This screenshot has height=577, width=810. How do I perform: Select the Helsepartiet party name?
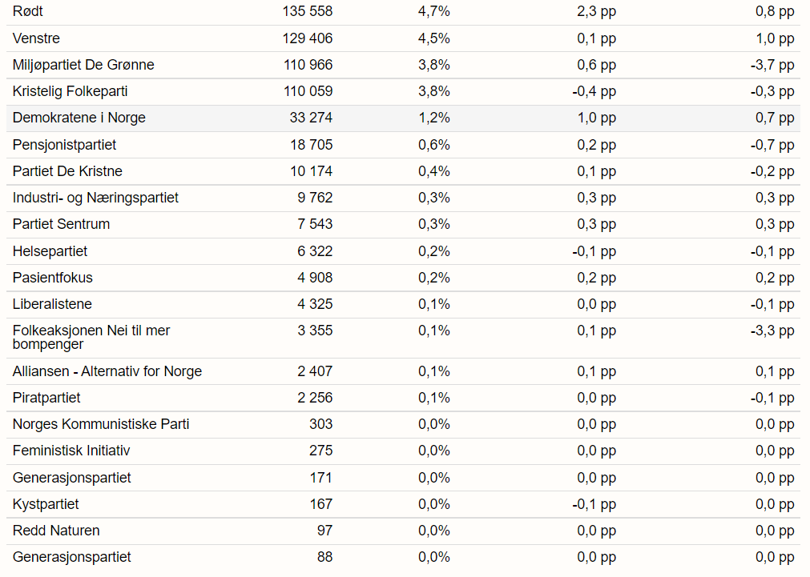point(50,251)
